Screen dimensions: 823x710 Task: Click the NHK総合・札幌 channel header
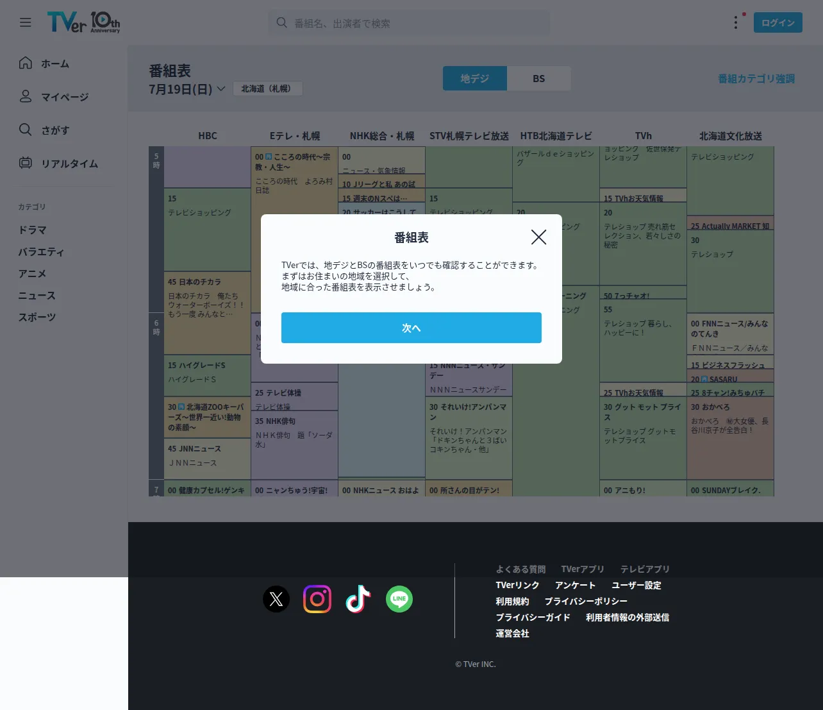click(382, 136)
